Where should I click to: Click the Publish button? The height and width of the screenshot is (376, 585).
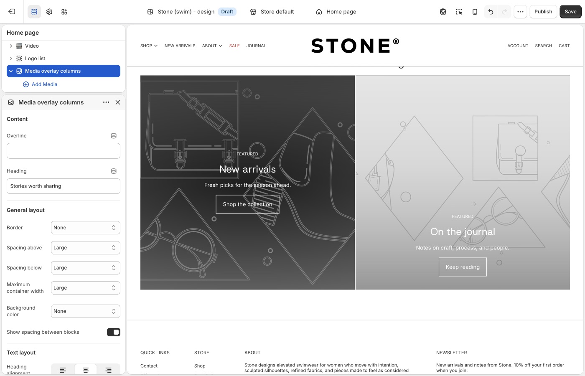543,12
